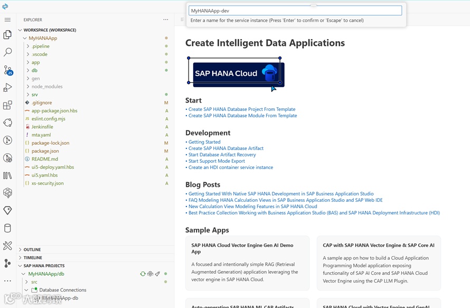Screen dimensions: 470x308
Task: Collapse the MyHANAApp/db project node
Action: coord(23,274)
